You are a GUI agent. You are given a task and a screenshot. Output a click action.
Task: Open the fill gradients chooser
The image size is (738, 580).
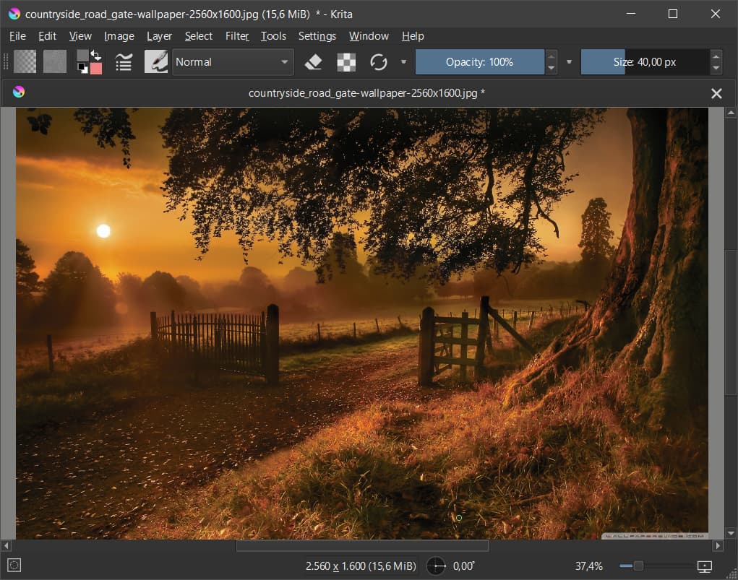click(x=25, y=62)
